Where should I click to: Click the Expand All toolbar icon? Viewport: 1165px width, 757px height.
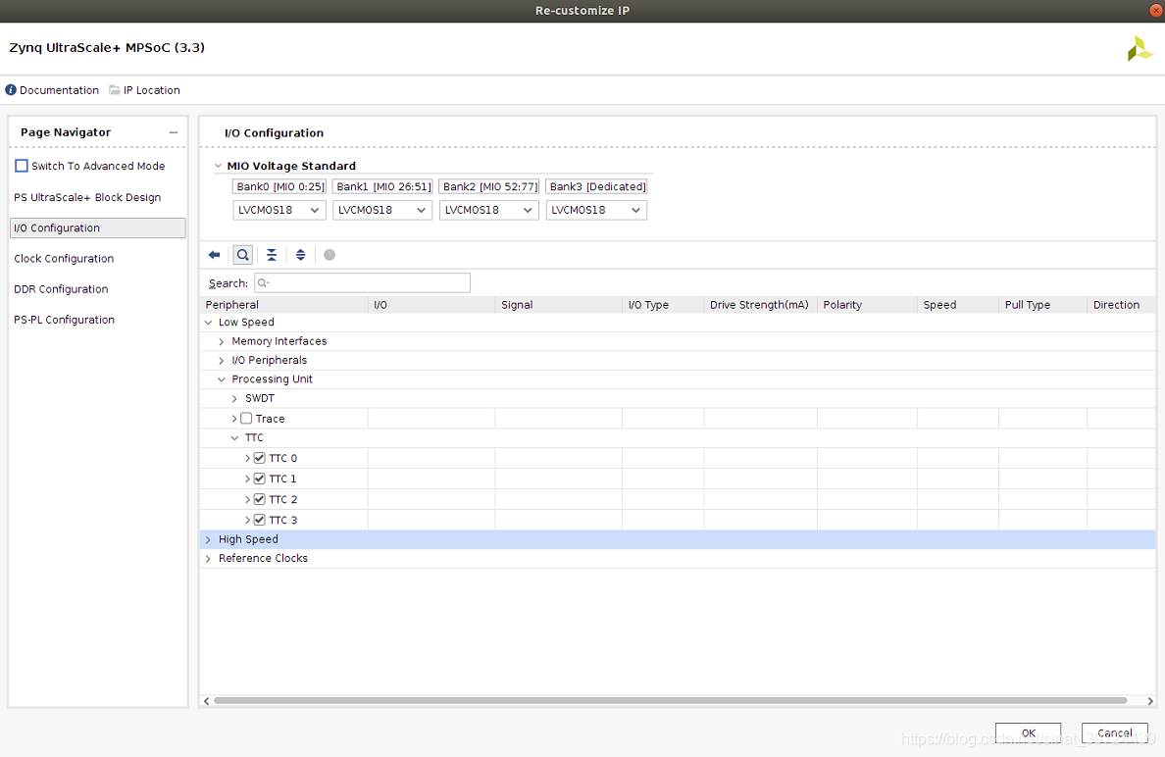click(300, 255)
